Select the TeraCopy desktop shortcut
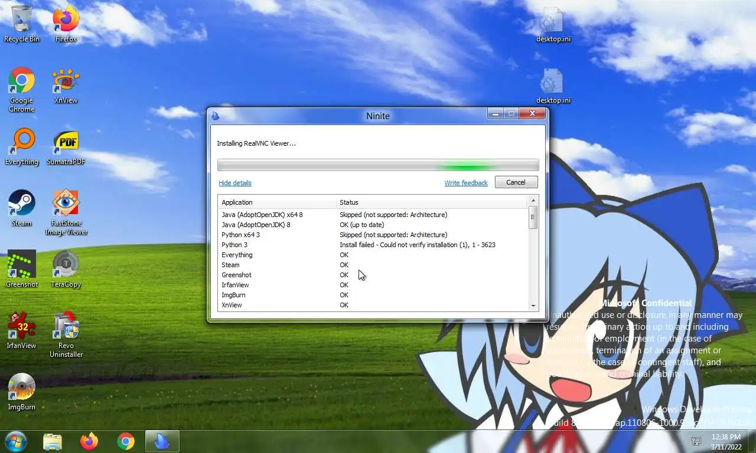The image size is (756, 453). pyautogui.click(x=66, y=270)
